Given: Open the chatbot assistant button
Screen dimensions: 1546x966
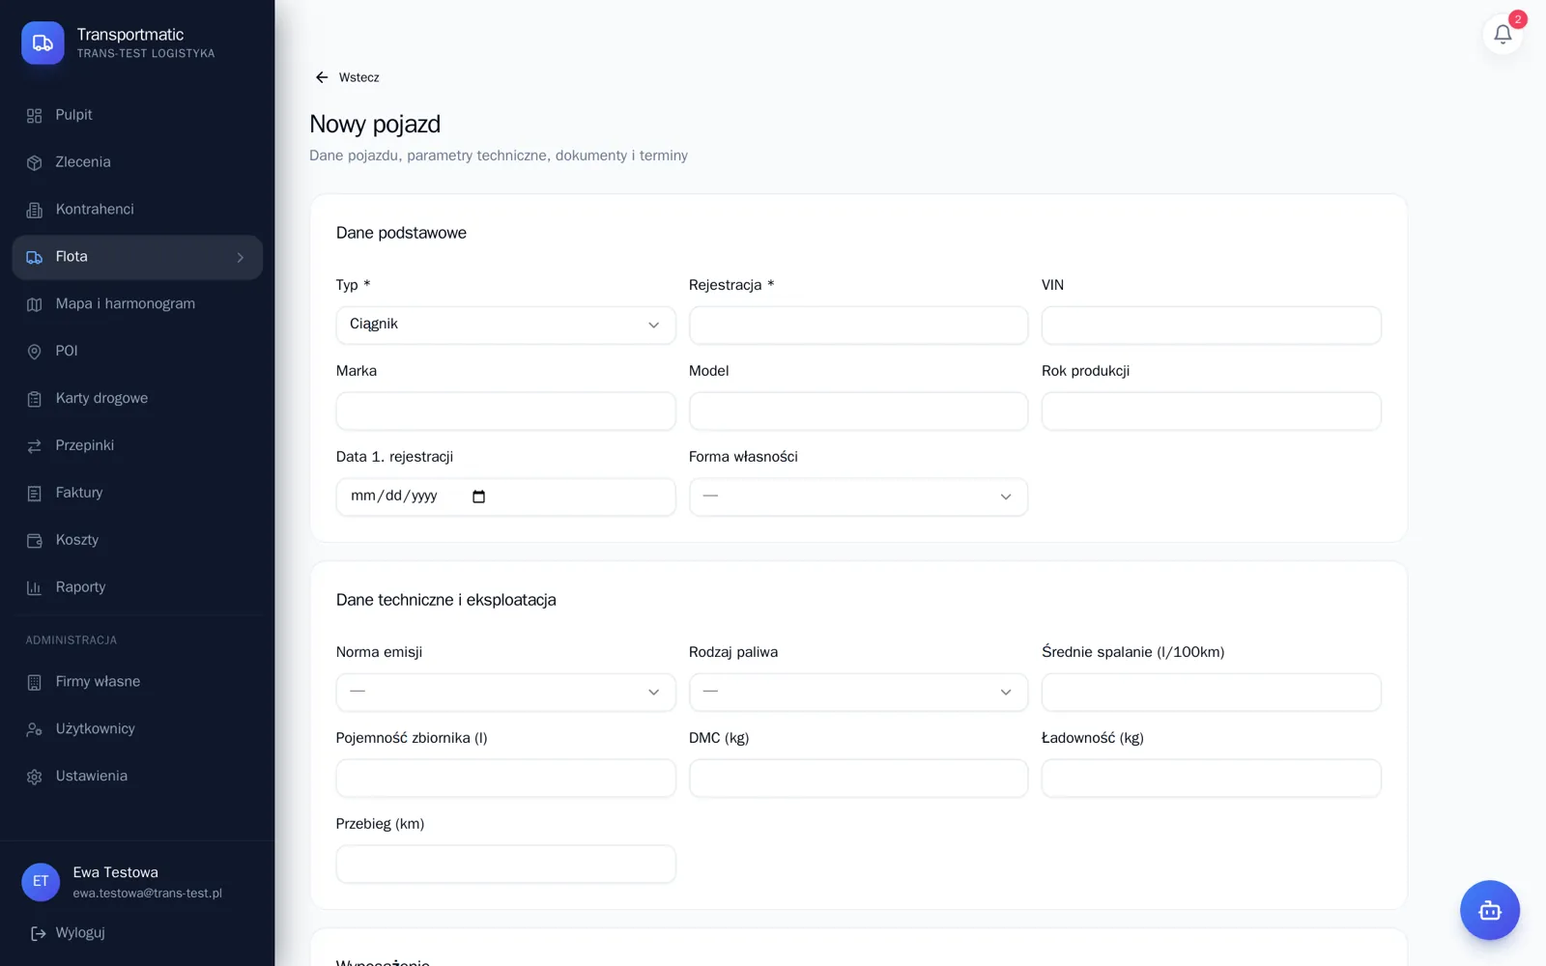Looking at the screenshot, I should (1489, 910).
